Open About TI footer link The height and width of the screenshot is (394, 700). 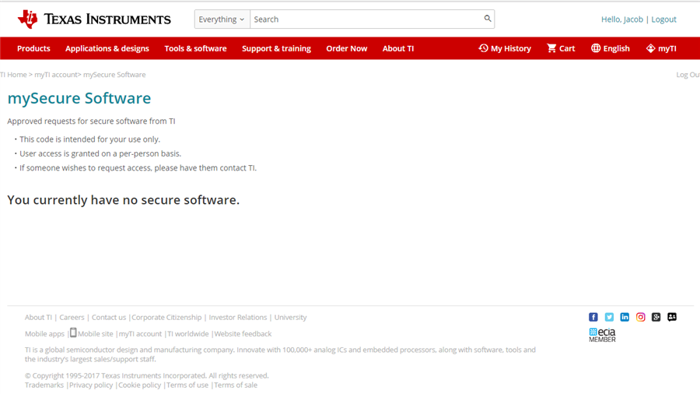pos(38,317)
